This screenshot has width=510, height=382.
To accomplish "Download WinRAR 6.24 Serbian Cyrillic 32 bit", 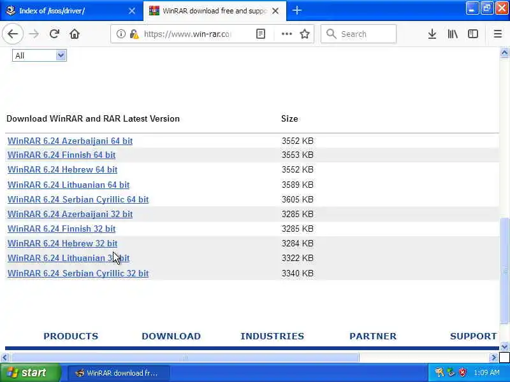I will tap(78, 273).
